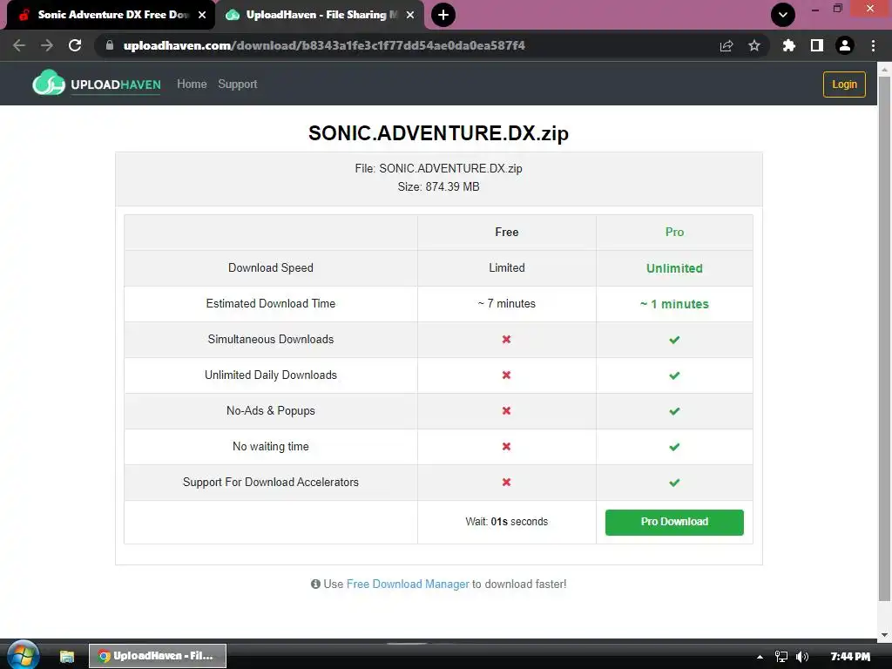
Task: Click the UploadHaven Chrome taskbar button
Action: coord(158,656)
